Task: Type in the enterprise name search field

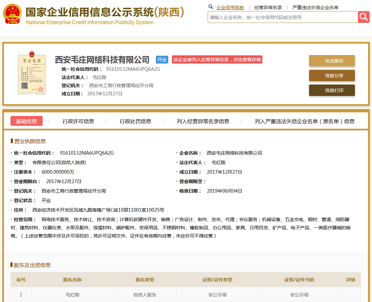Action: pos(282,17)
